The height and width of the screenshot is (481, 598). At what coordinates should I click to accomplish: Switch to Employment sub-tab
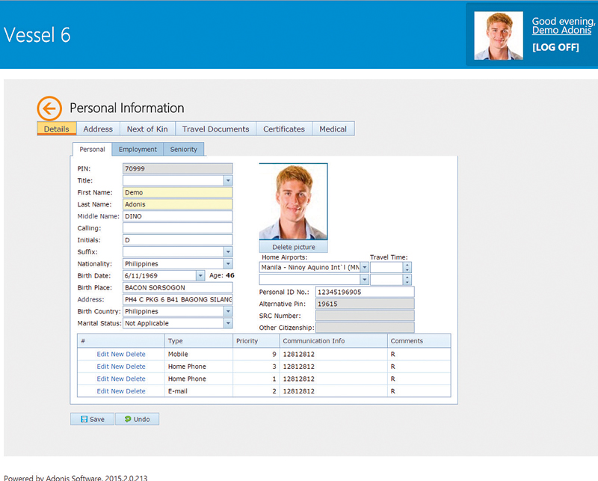(138, 150)
